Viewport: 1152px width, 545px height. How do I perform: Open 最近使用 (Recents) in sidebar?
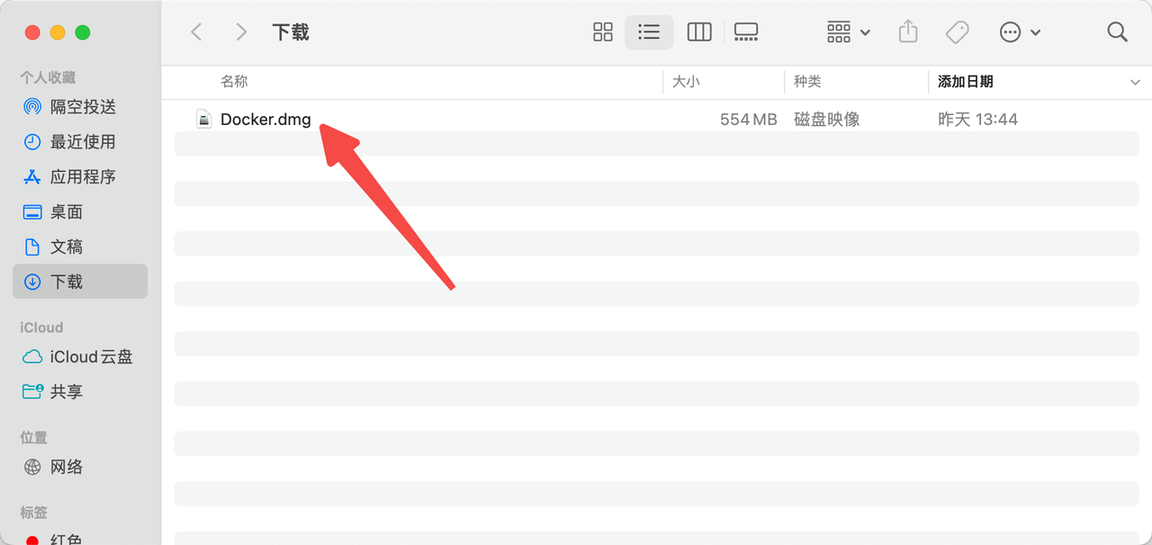tap(83, 142)
